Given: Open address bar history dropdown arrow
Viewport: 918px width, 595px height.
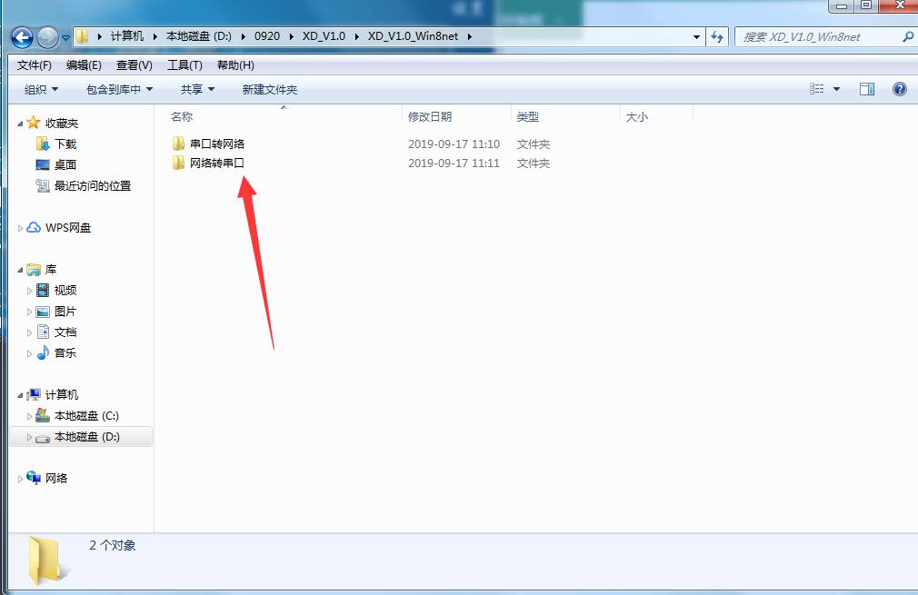Looking at the screenshot, I should tap(696, 37).
